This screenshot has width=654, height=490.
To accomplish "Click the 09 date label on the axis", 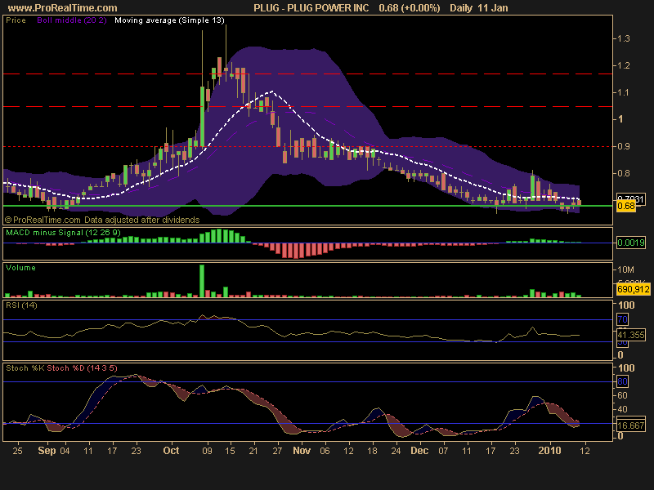I will point(207,451).
